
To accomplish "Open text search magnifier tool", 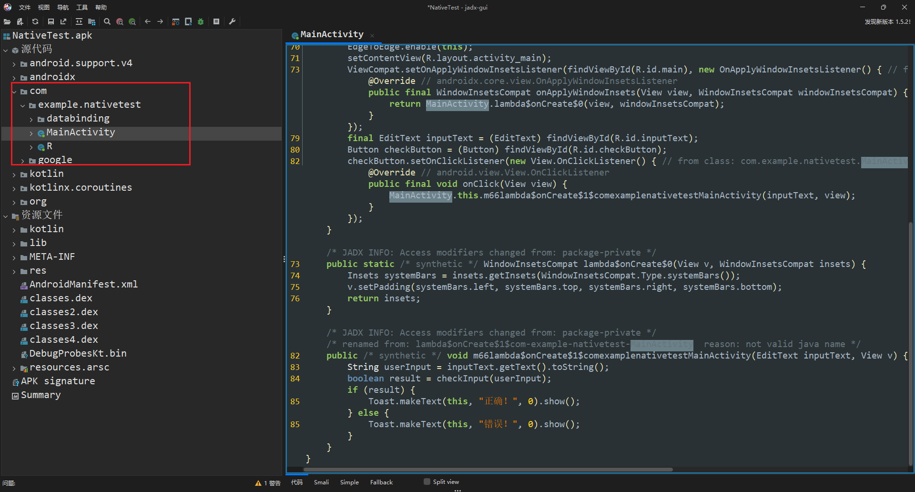I will (x=107, y=21).
